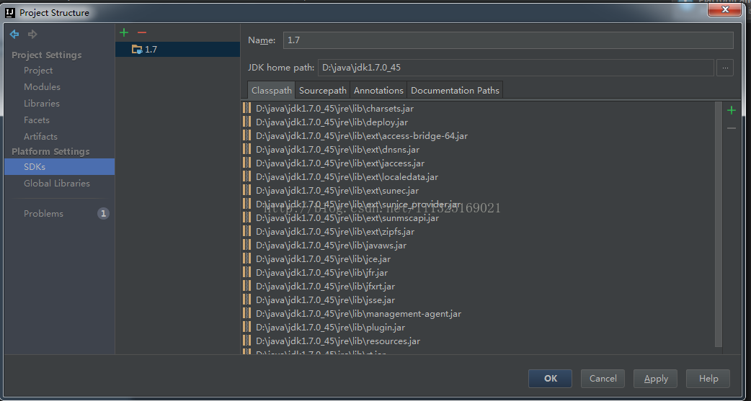751x401 pixels.
Task: Click the jar icon beside plugin.jar
Action: click(246, 328)
